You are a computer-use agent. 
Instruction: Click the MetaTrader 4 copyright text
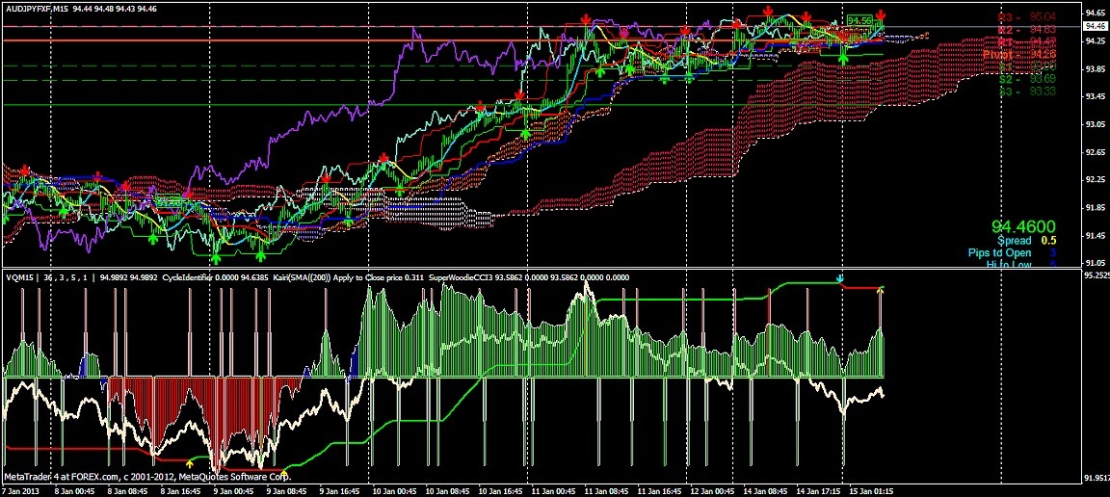(x=146, y=477)
